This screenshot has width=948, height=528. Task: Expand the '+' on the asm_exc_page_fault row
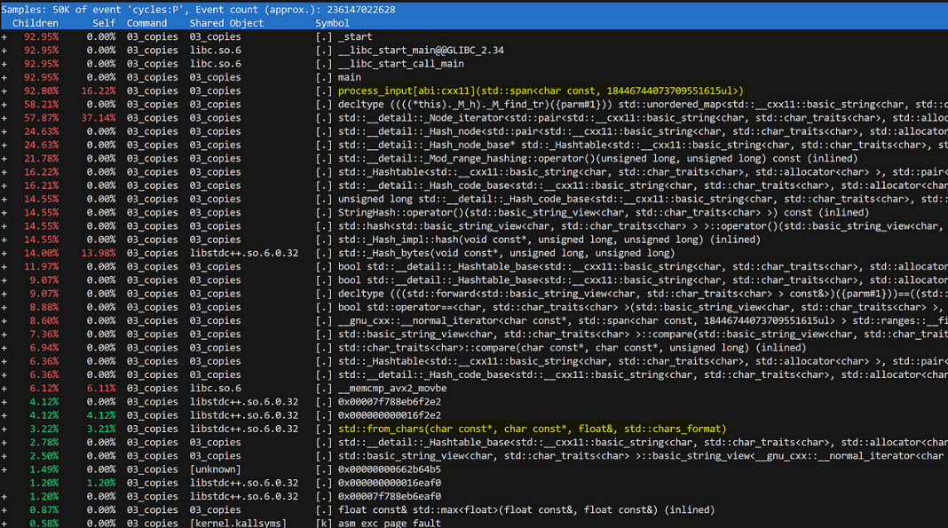pyautogui.click(x=4, y=524)
